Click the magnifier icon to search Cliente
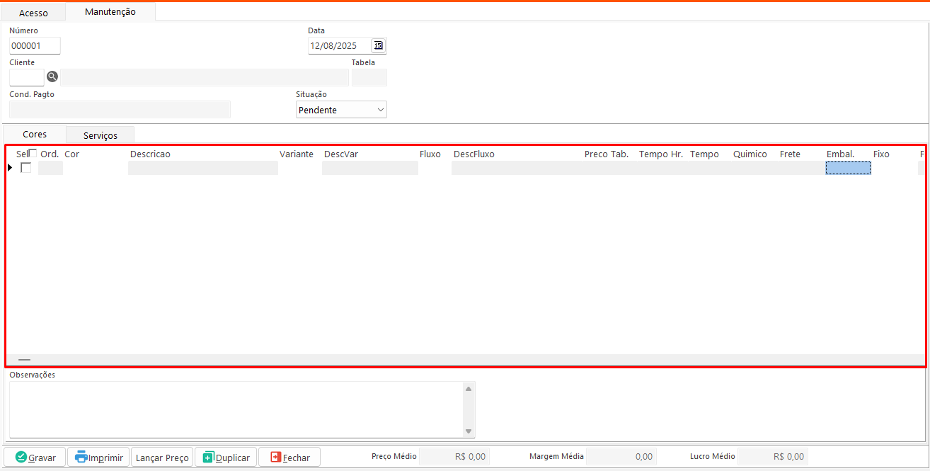The width and height of the screenshot is (930, 471). (52, 76)
